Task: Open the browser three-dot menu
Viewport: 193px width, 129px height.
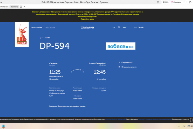Action: [x=185, y=2]
